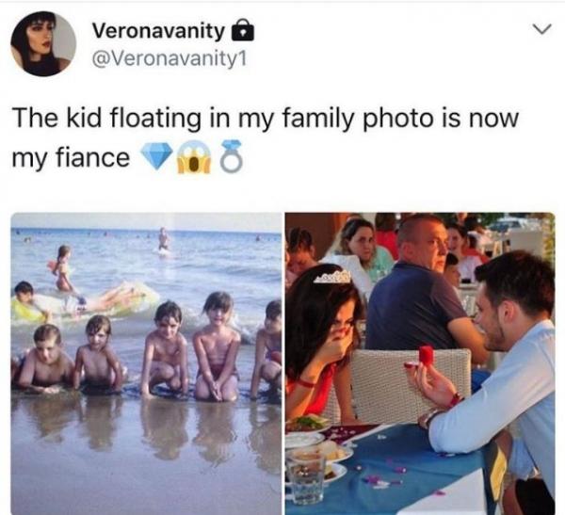The height and width of the screenshot is (515, 565).
Task: Click the girl kneeling in pink swimsuit
Action: [217, 346]
